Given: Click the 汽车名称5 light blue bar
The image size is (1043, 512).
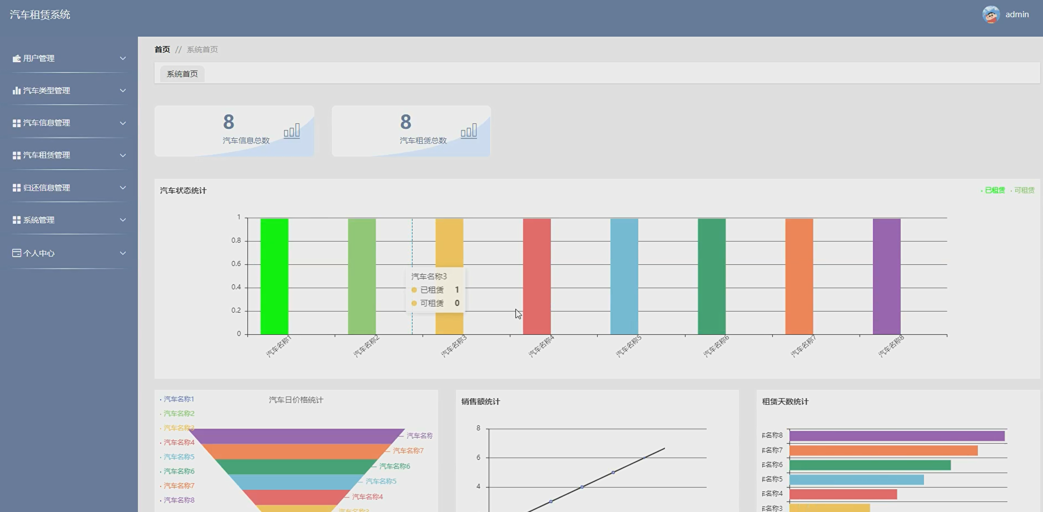Looking at the screenshot, I should tap(624, 277).
